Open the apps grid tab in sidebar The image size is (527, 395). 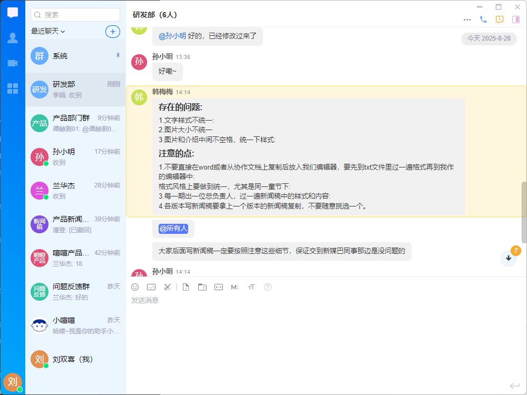click(x=13, y=88)
